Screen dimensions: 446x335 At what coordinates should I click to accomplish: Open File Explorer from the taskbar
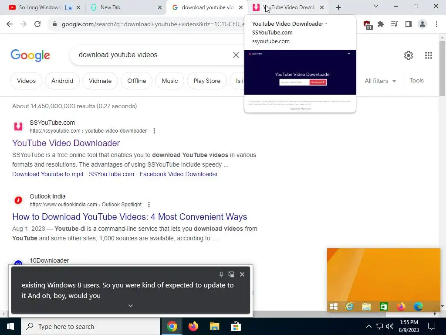pos(214,326)
